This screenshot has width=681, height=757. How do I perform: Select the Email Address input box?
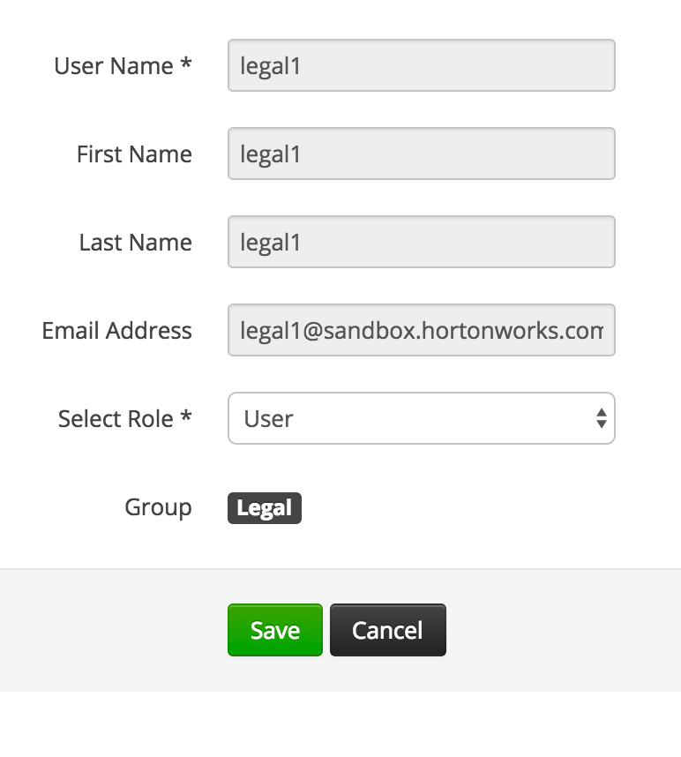point(421,330)
